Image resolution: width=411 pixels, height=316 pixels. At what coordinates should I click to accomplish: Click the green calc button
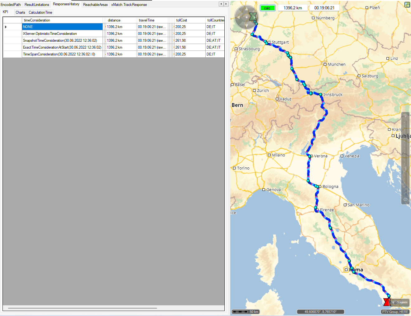point(267,8)
